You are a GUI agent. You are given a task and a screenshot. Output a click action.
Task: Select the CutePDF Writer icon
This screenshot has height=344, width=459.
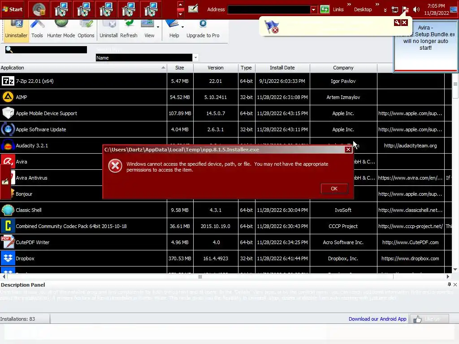click(x=8, y=242)
